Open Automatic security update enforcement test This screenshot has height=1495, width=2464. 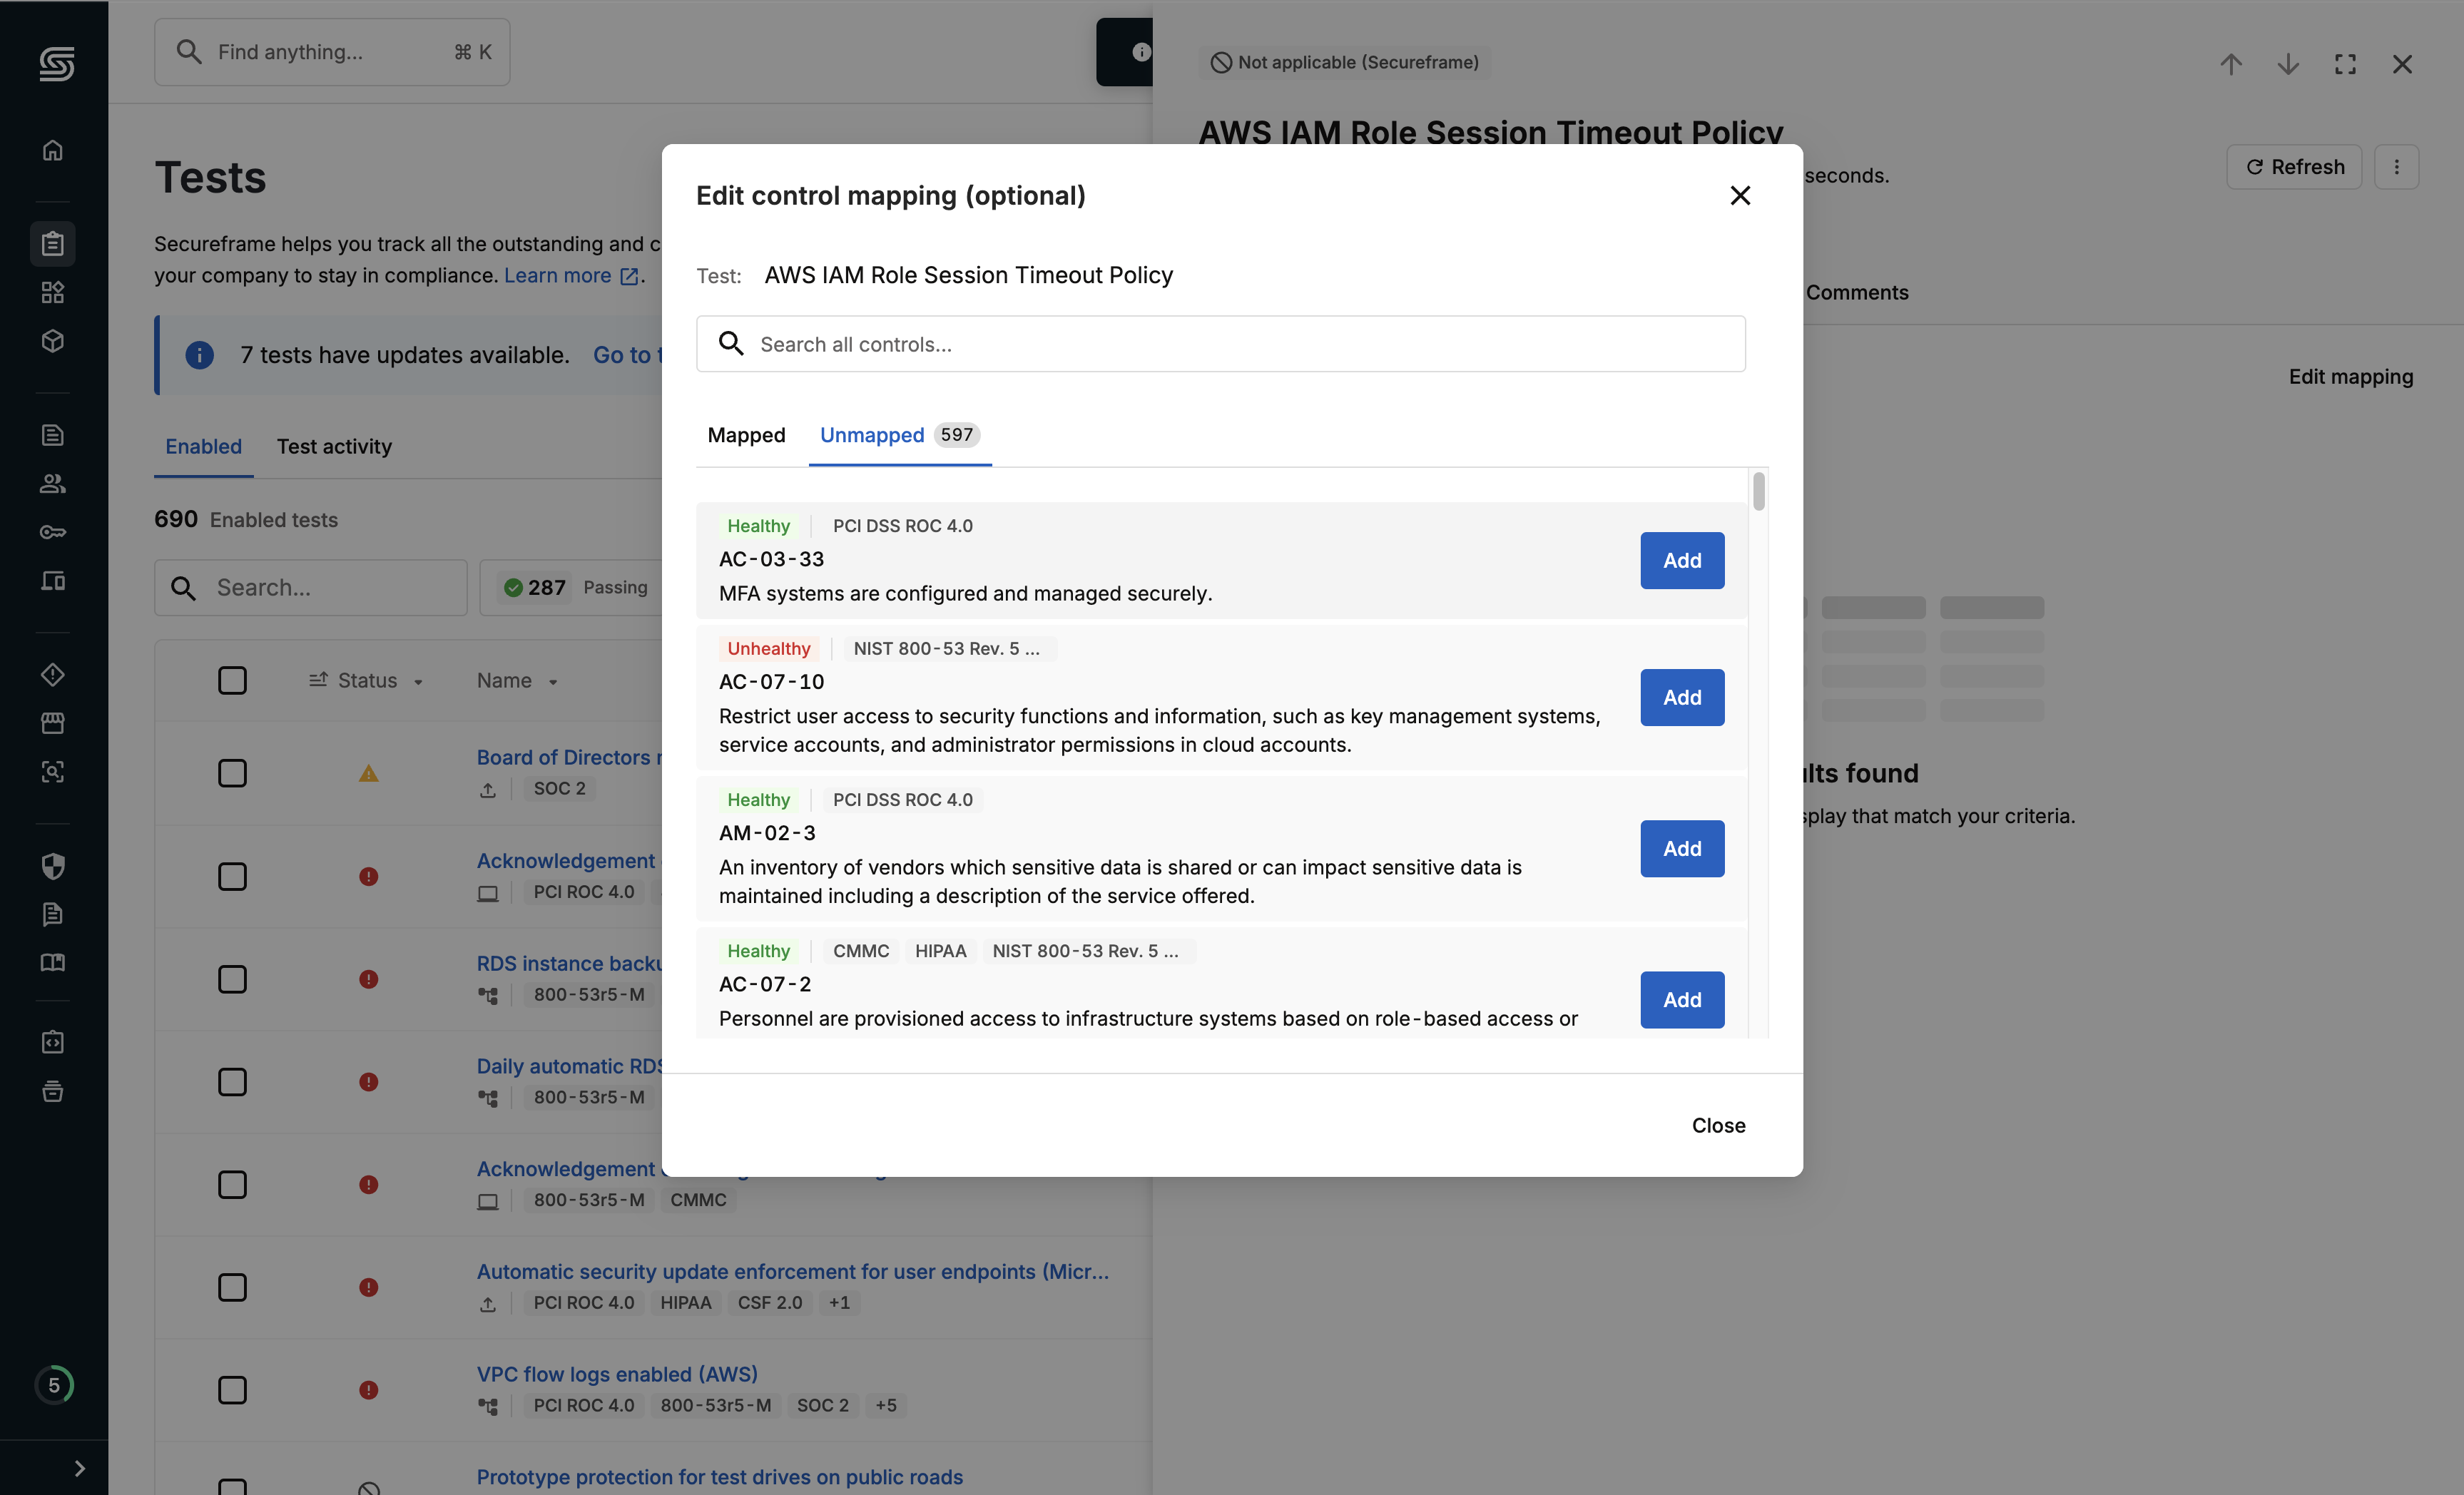[793, 1271]
